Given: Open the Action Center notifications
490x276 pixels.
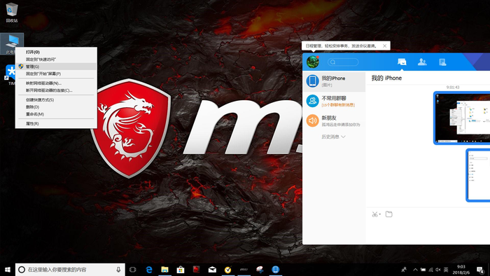Looking at the screenshot, I should click(480, 270).
